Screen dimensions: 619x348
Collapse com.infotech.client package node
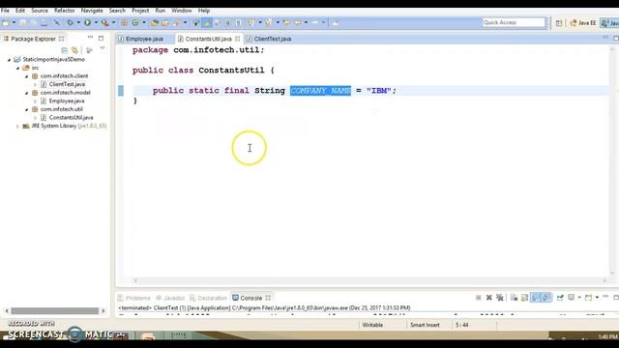coord(26,76)
